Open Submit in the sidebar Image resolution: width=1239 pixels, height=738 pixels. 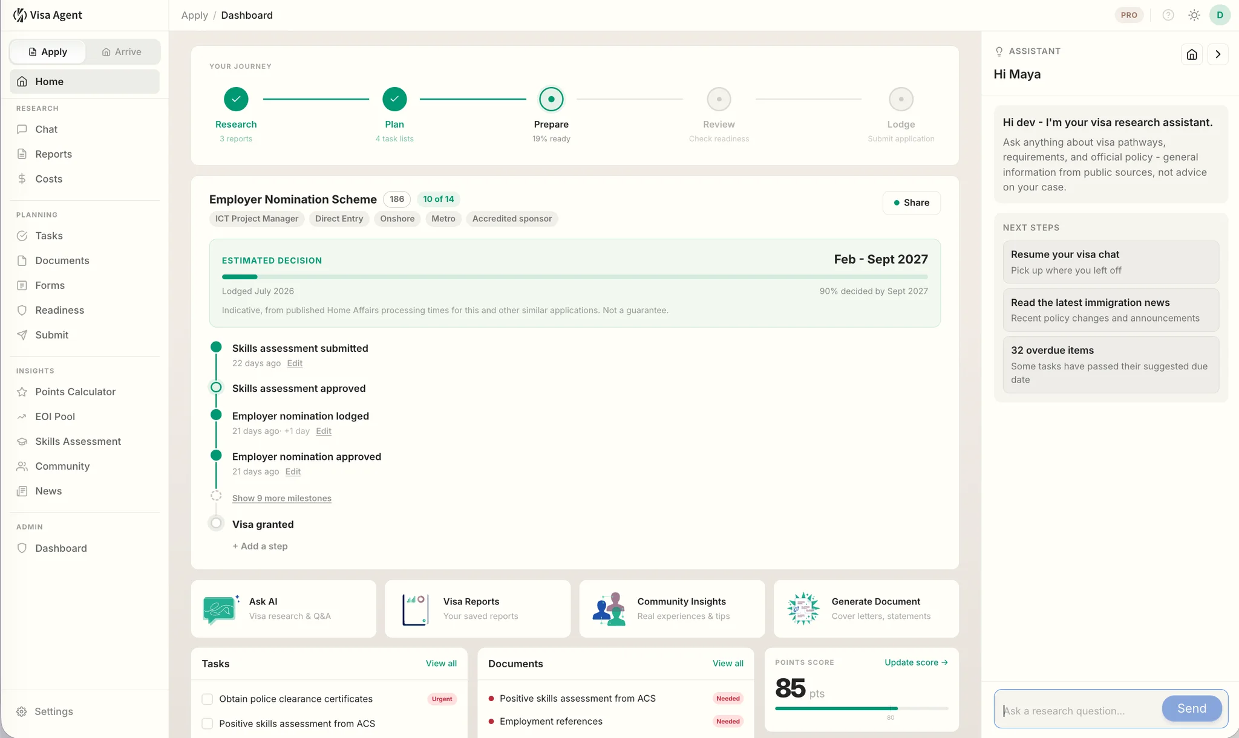tap(85, 335)
